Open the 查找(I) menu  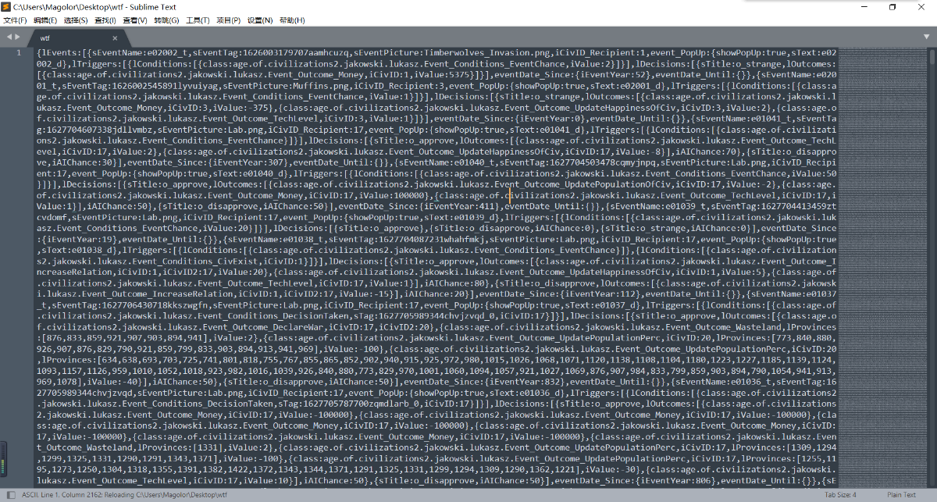105,20
